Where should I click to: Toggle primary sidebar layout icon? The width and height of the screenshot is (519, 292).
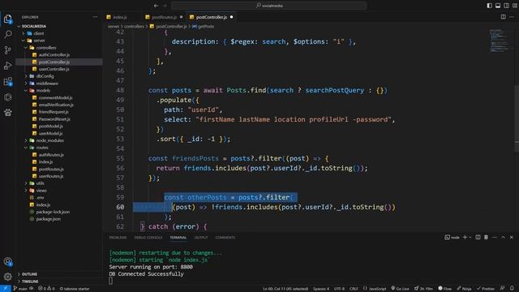tap(489, 6)
